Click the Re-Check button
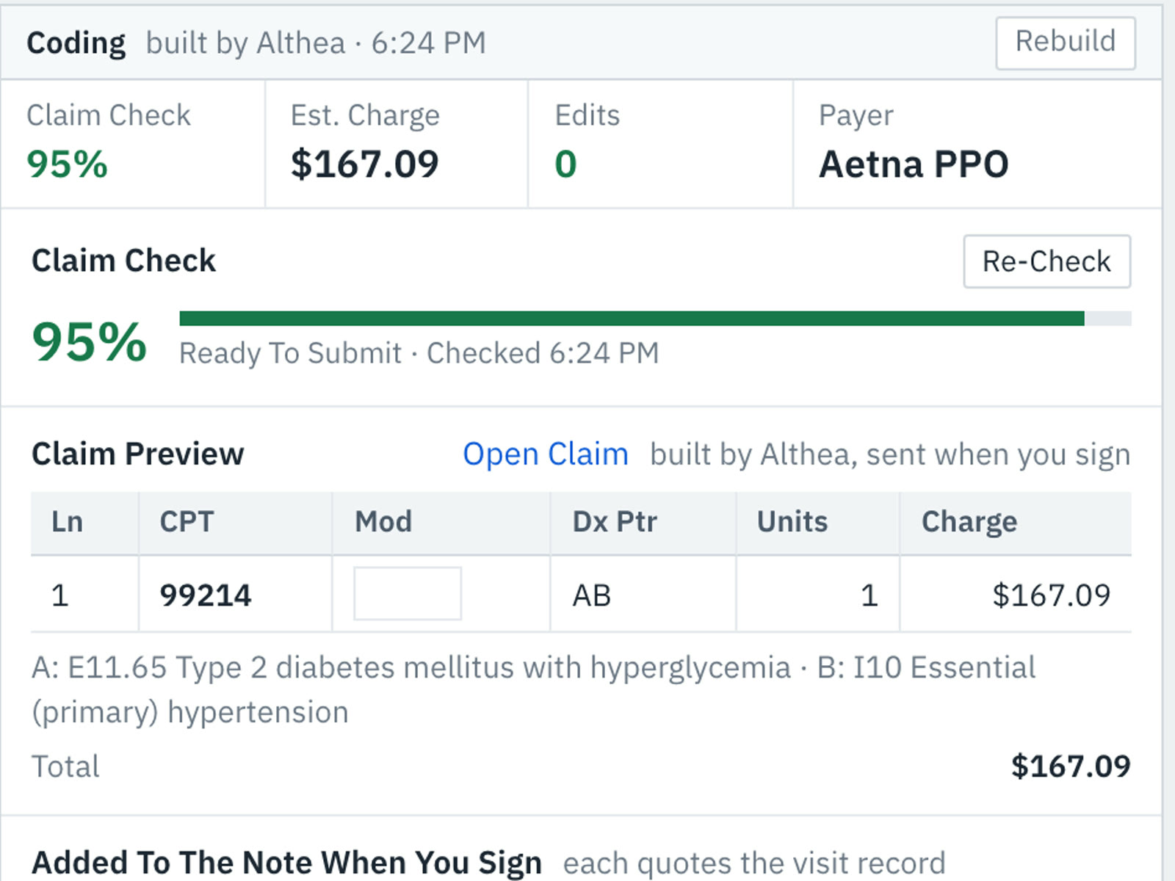1175x881 pixels. pyautogui.click(x=1046, y=261)
